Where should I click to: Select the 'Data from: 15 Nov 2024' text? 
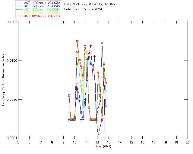point(83,9)
